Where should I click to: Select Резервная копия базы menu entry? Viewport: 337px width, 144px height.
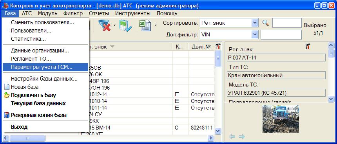pyautogui.click(x=45, y=115)
